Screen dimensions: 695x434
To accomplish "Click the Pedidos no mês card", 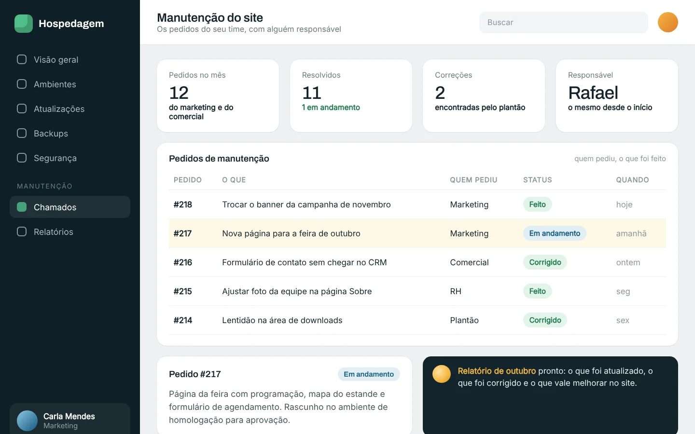I will coord(218,95).
